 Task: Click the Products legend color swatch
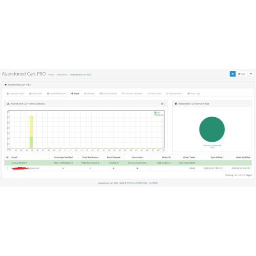pos(155,115)
